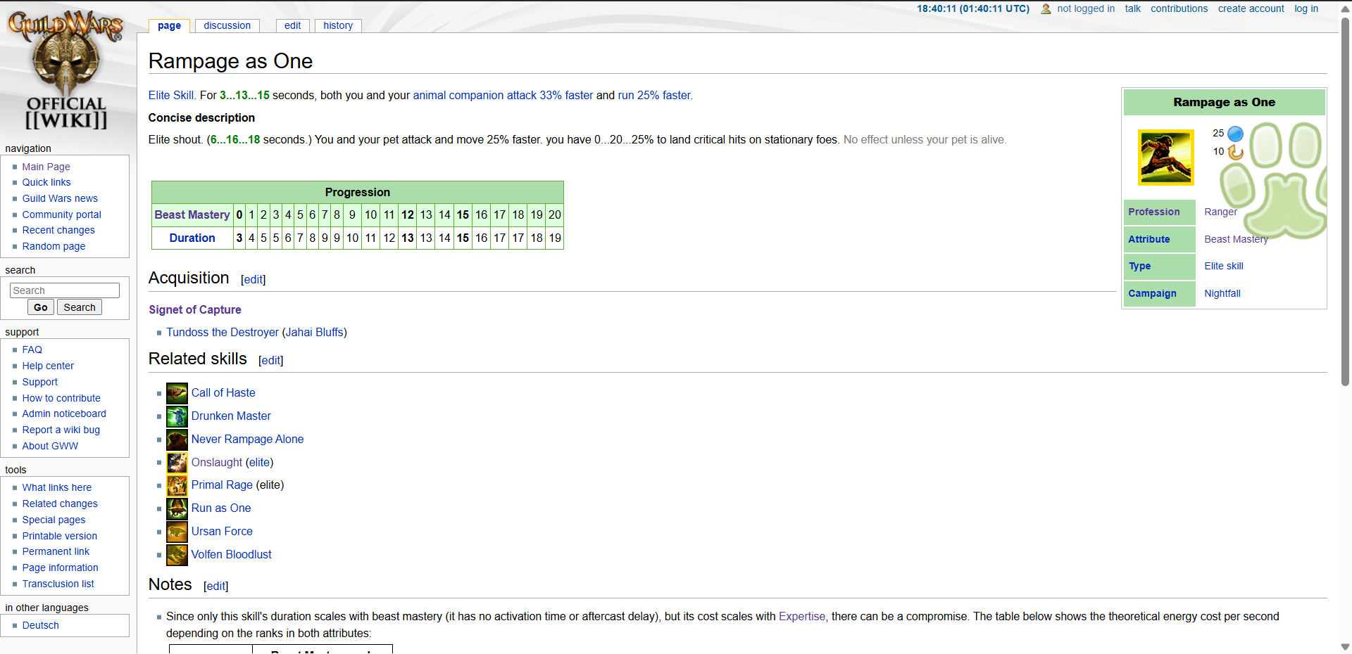Open the FAQ link
1352x654 pixels.
pos(32,350)
